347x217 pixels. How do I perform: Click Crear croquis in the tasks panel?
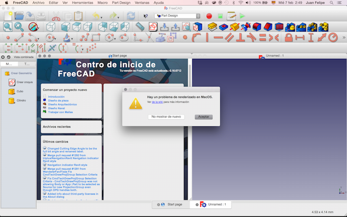21,82
